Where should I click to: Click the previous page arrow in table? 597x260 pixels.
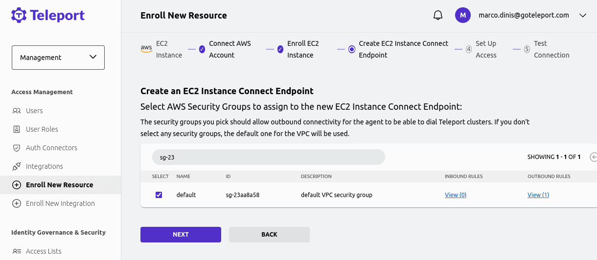[593, 157]
